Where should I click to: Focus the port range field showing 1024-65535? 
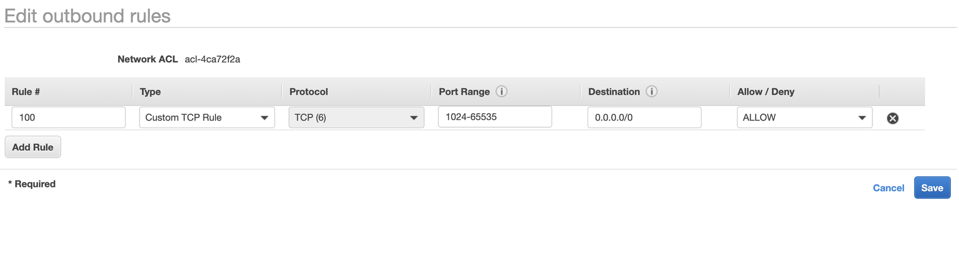click(x=495, y=117)
